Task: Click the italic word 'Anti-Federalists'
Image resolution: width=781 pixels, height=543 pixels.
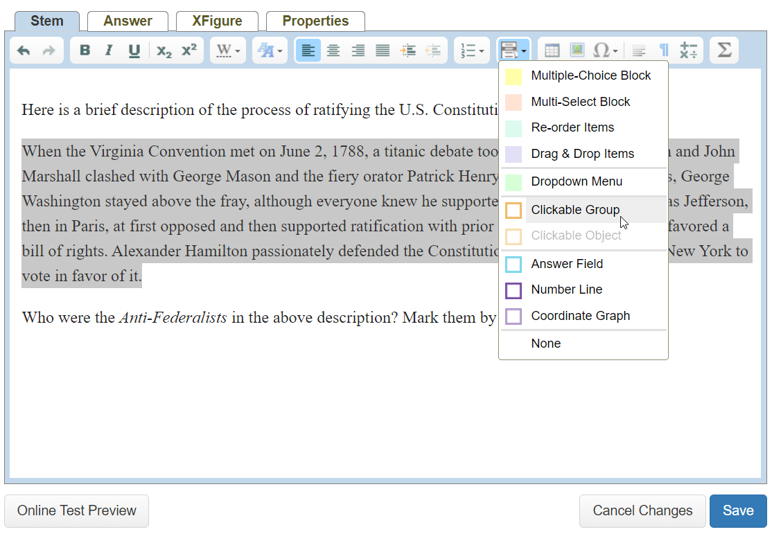Action: pyautogui.click(x=173, y=317)
